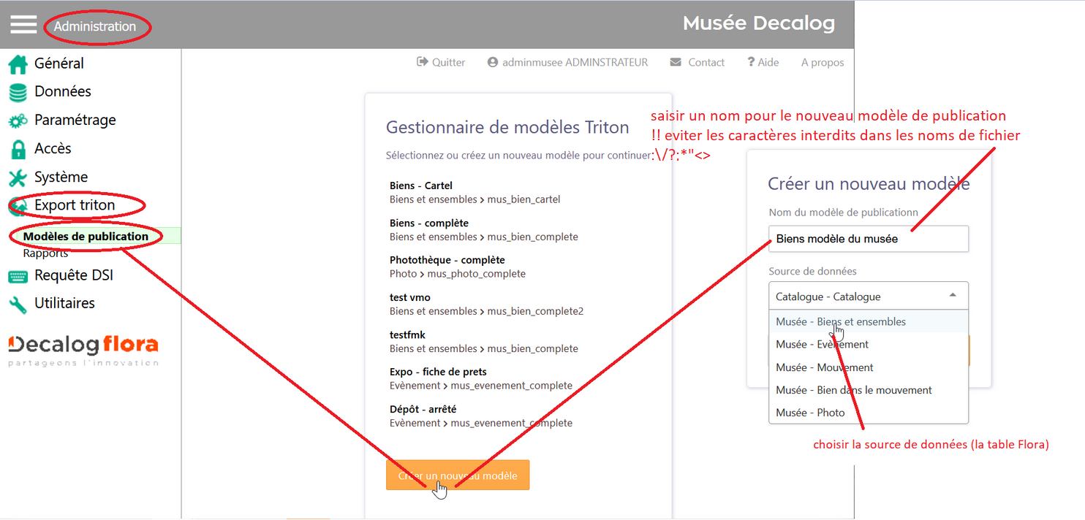Choose Musée - Bien dans le mouvement option

point(869,390)
